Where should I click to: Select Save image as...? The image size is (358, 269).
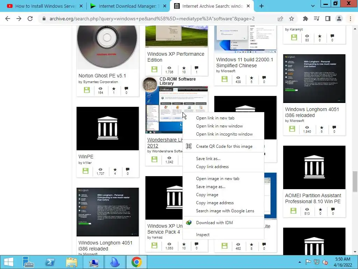point(223,187)
